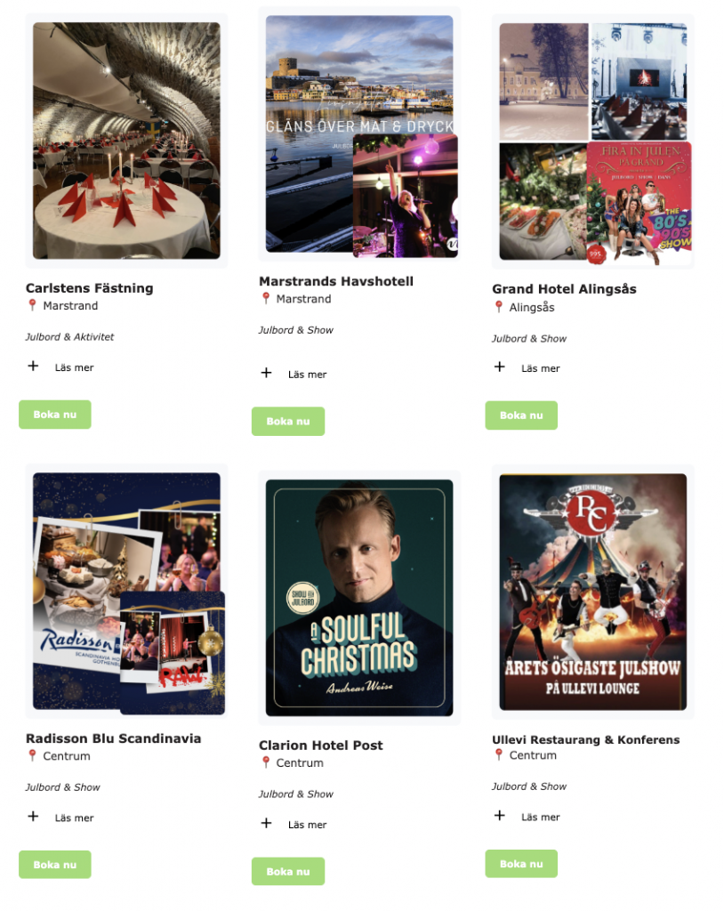Click the pin icon under Clarion Hotel Post
This screenshot has height=911, width=724.
(x=266, y=762)
